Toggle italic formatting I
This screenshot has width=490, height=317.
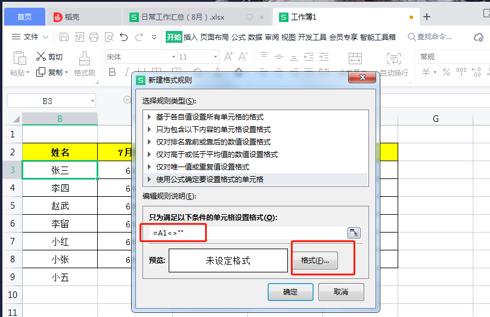click(126, 73)
